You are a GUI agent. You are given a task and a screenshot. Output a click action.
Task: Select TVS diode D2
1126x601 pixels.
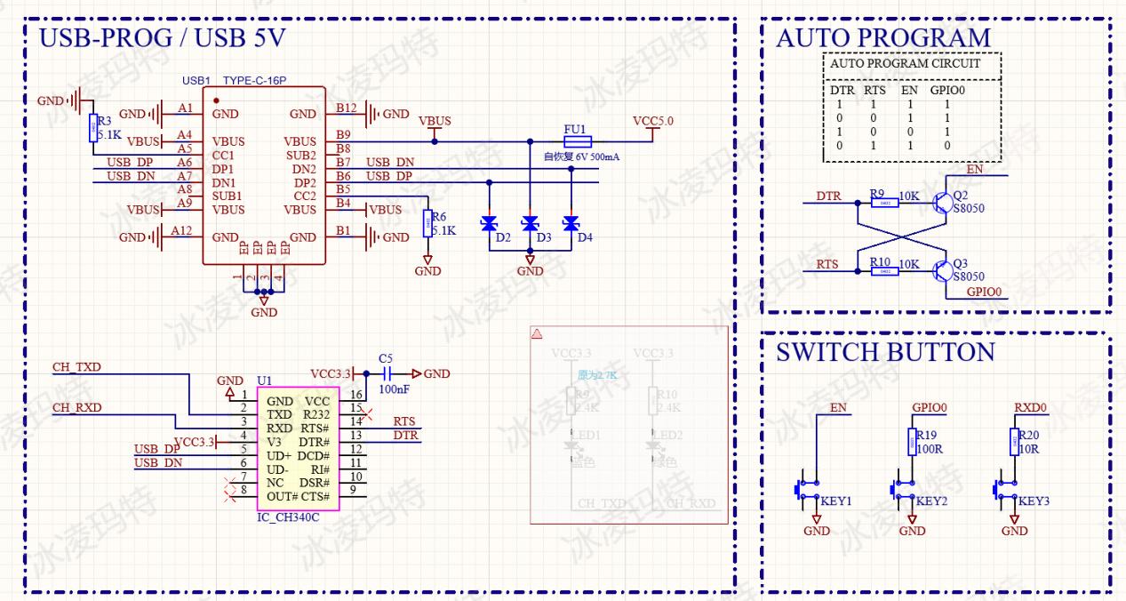click(489, 223)
